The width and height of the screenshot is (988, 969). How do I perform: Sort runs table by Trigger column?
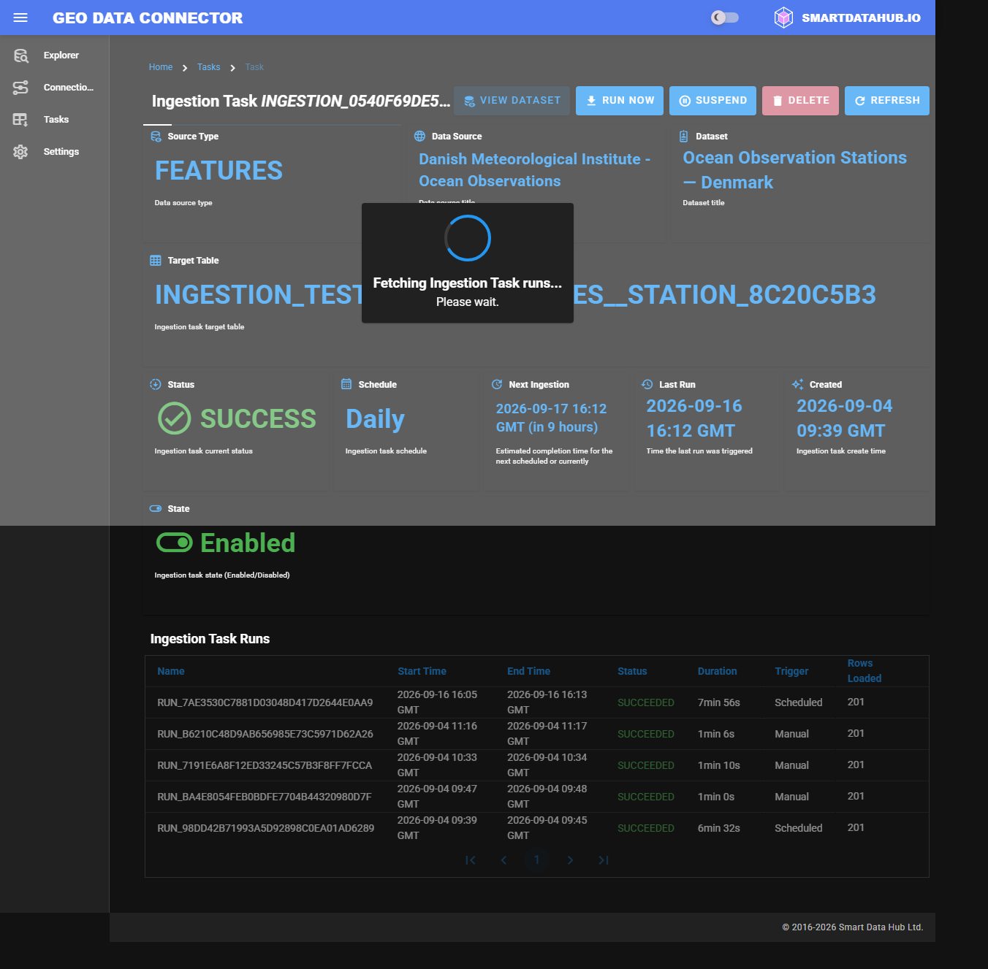[791, 671]
